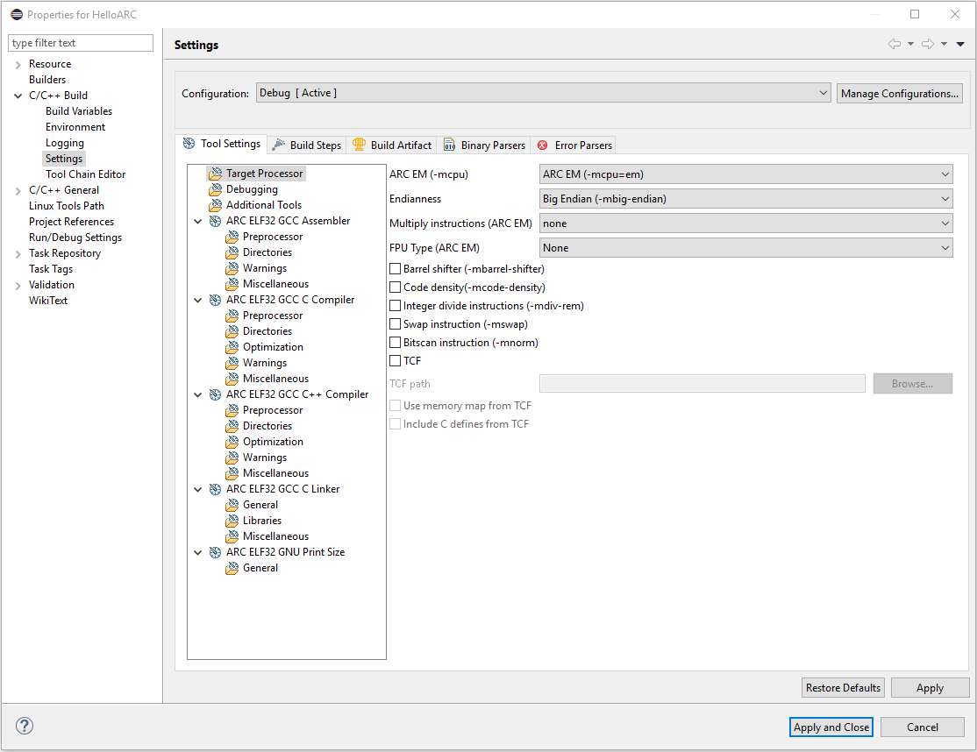
Task: Enable the Barrel shifter checkbox
Action: coord(395,269)
